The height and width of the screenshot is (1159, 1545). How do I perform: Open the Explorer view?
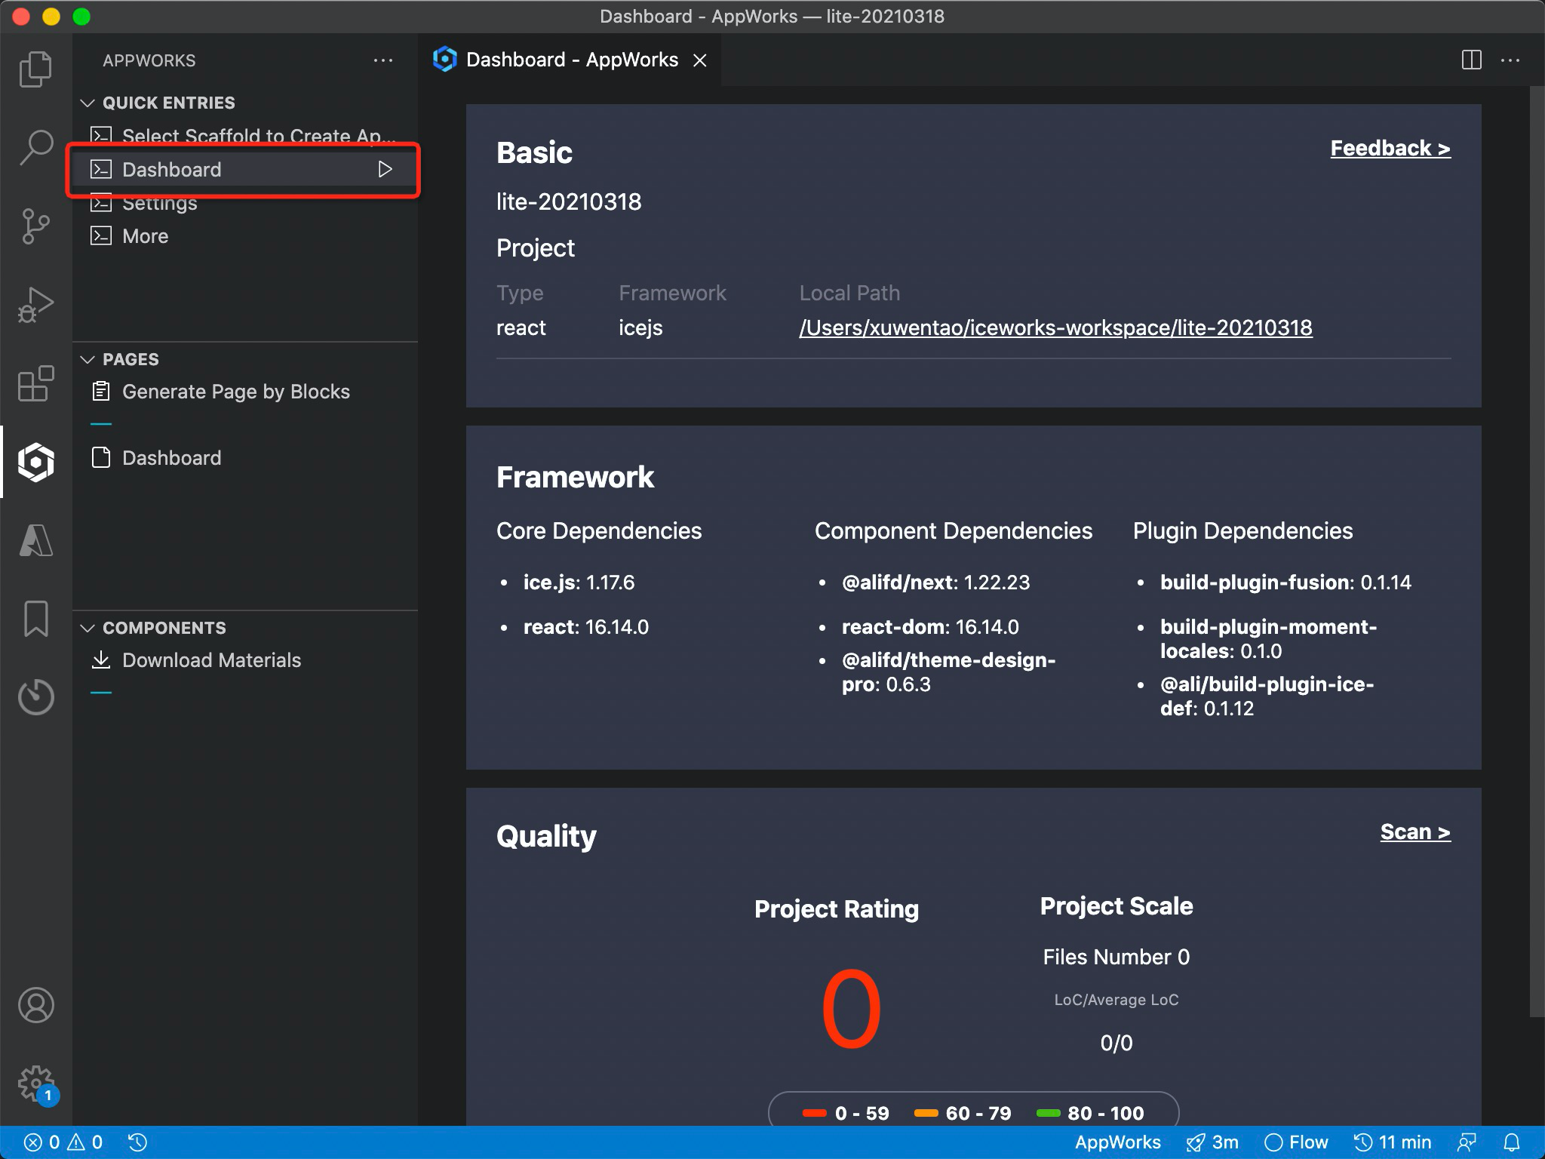coord(35,68)
